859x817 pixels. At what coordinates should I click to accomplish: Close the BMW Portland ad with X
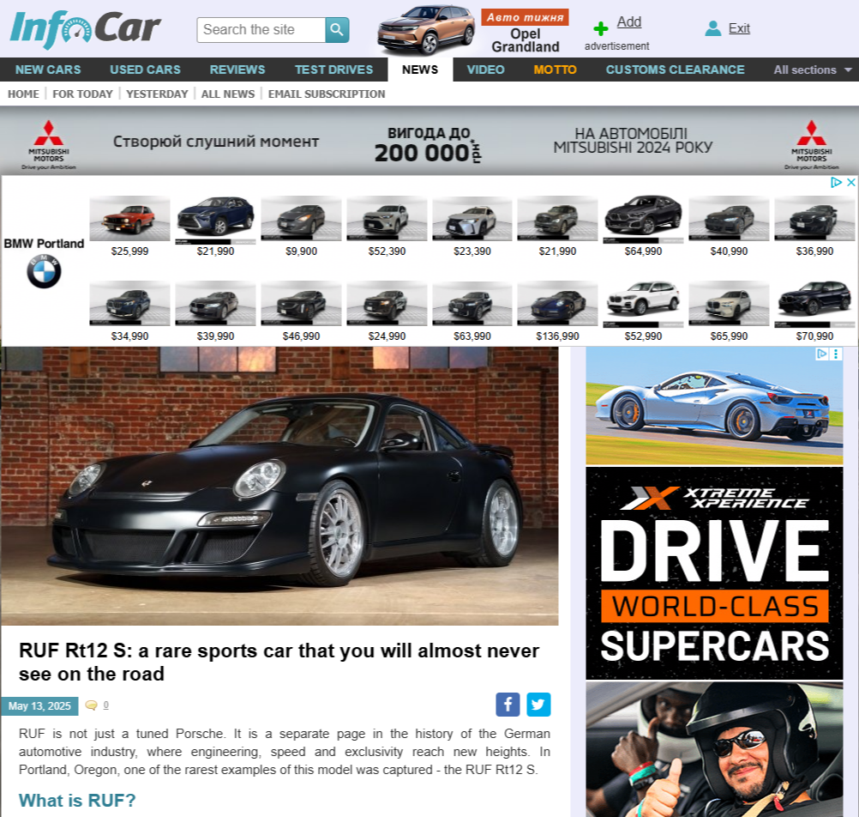[850, 183]
